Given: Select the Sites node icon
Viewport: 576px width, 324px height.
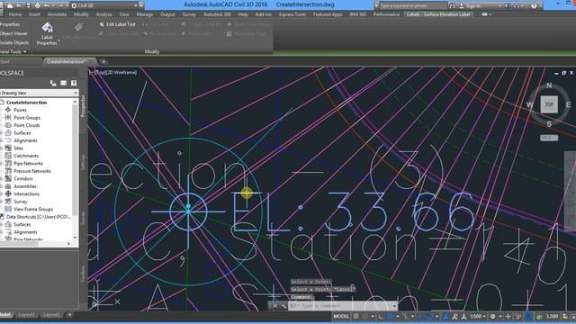Looking at the screenshot, I should point(8,148).
